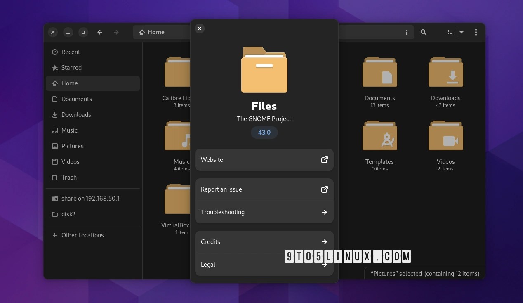
Task: Open share on 192.168.50.1 location
Action: tap(93, 199)
